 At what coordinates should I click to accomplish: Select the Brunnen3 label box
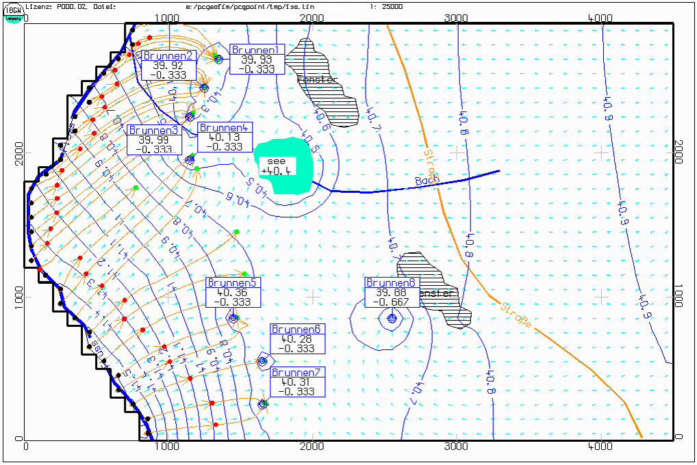[x=155, y=139]
